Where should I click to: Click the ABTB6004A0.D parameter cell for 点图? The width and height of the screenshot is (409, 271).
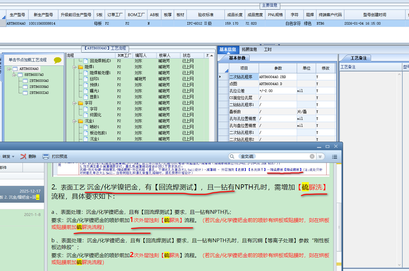[x=278, y=84]
